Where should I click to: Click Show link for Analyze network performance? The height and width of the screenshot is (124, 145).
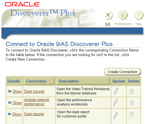tap(17, 103)
